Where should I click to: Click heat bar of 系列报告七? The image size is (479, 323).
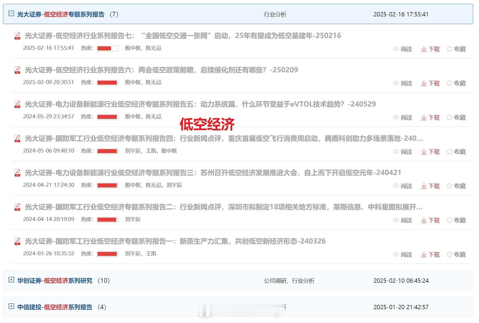point(107,48)
